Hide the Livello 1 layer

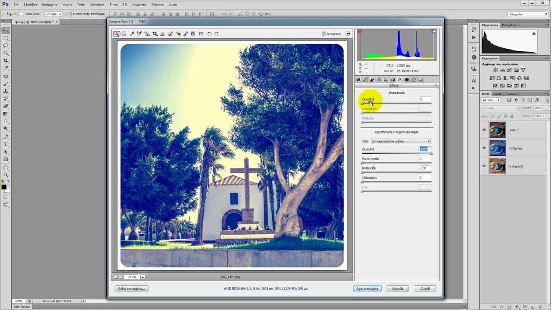(484, 130)
